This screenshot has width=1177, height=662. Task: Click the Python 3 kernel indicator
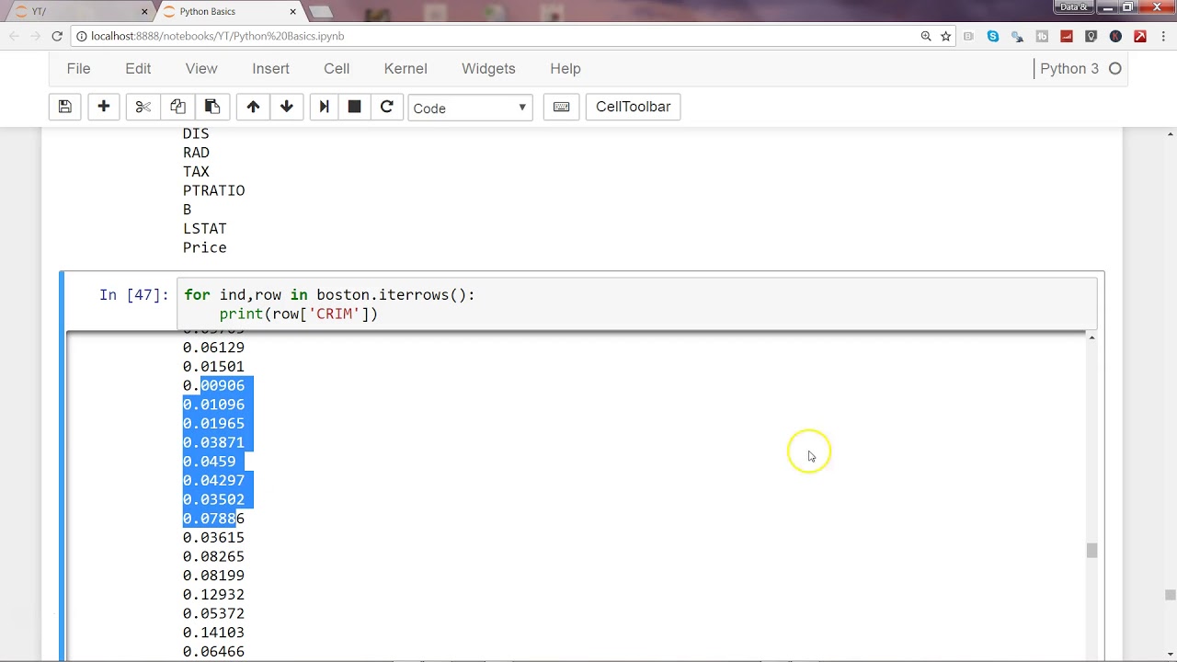point(1069,68)
